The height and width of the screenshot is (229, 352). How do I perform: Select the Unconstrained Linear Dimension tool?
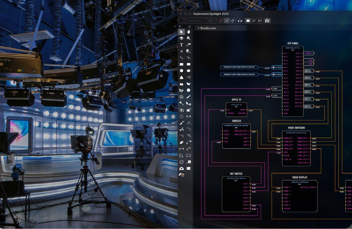click(x=189, y=149)
